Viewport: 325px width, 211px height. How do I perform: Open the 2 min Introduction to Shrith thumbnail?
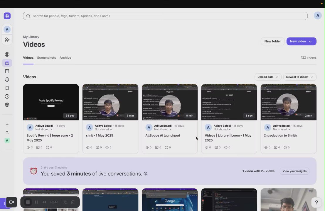(288, 102)
